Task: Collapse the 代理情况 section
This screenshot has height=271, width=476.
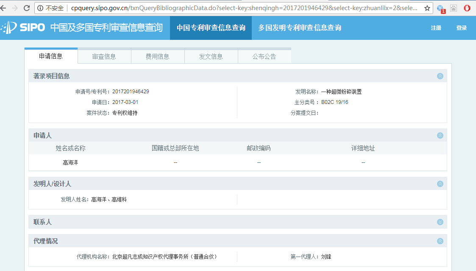Action: coord(440,241)
